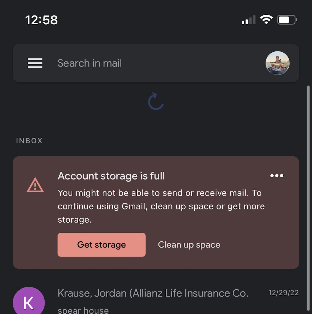This screenshot has width=312, height=314.
Task: Tap the cellular signal bars icon
Action: pos(248,20)
